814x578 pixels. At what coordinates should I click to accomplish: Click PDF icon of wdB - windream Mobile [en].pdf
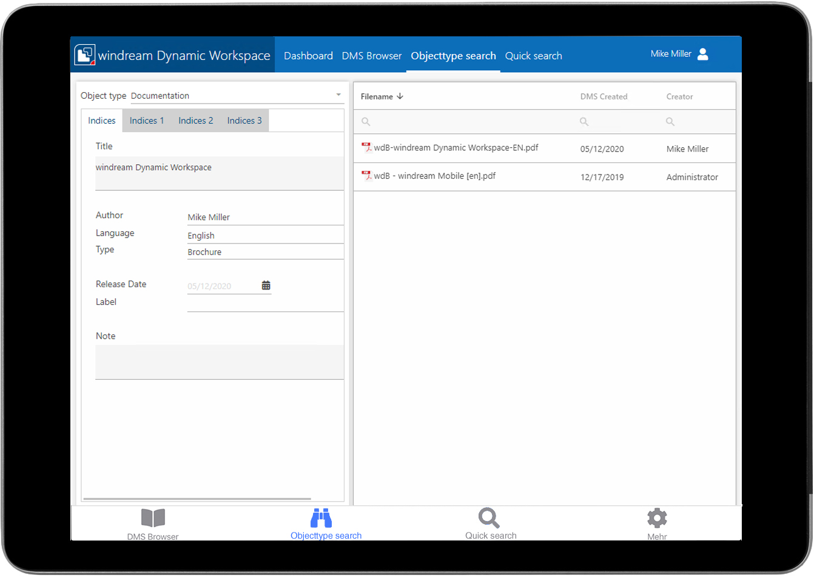point(366,176)
